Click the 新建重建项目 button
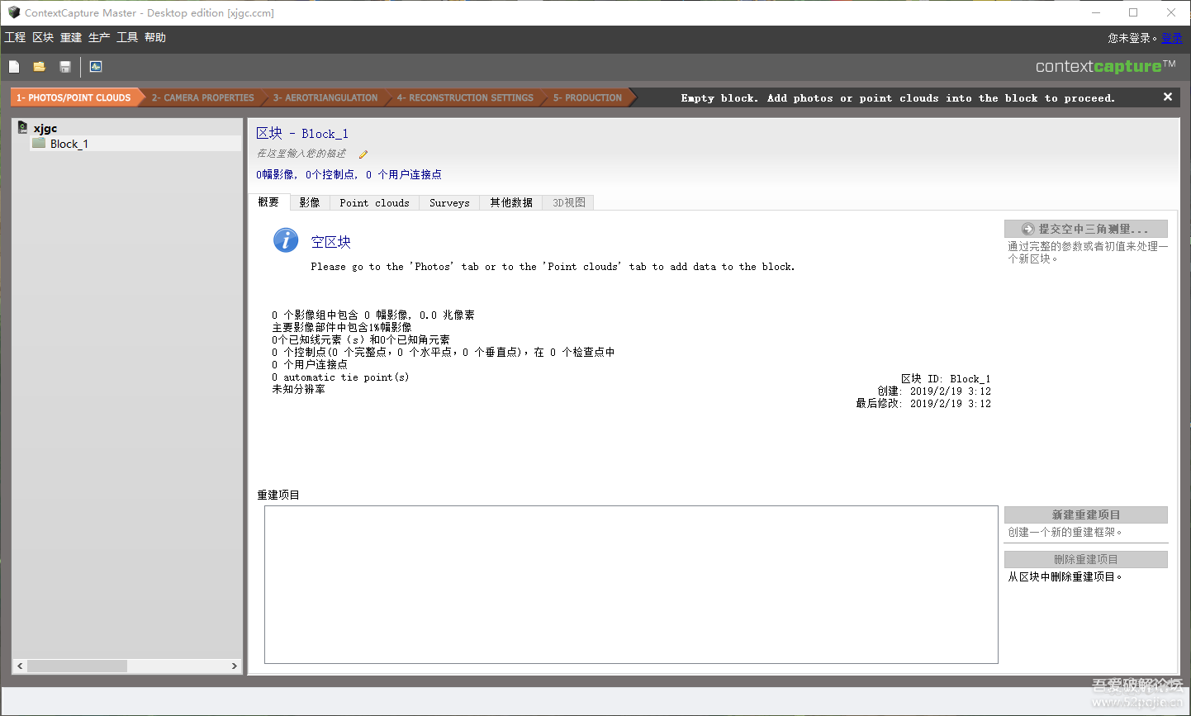 tap(1085, 514)
